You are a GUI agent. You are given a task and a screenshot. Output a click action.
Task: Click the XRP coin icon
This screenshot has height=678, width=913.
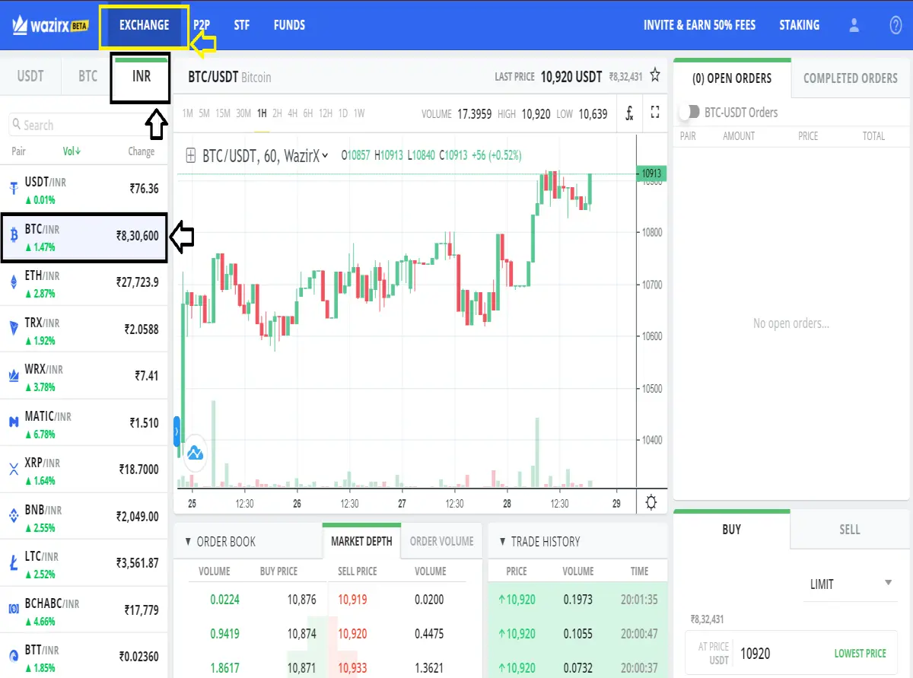click(13, 470)
